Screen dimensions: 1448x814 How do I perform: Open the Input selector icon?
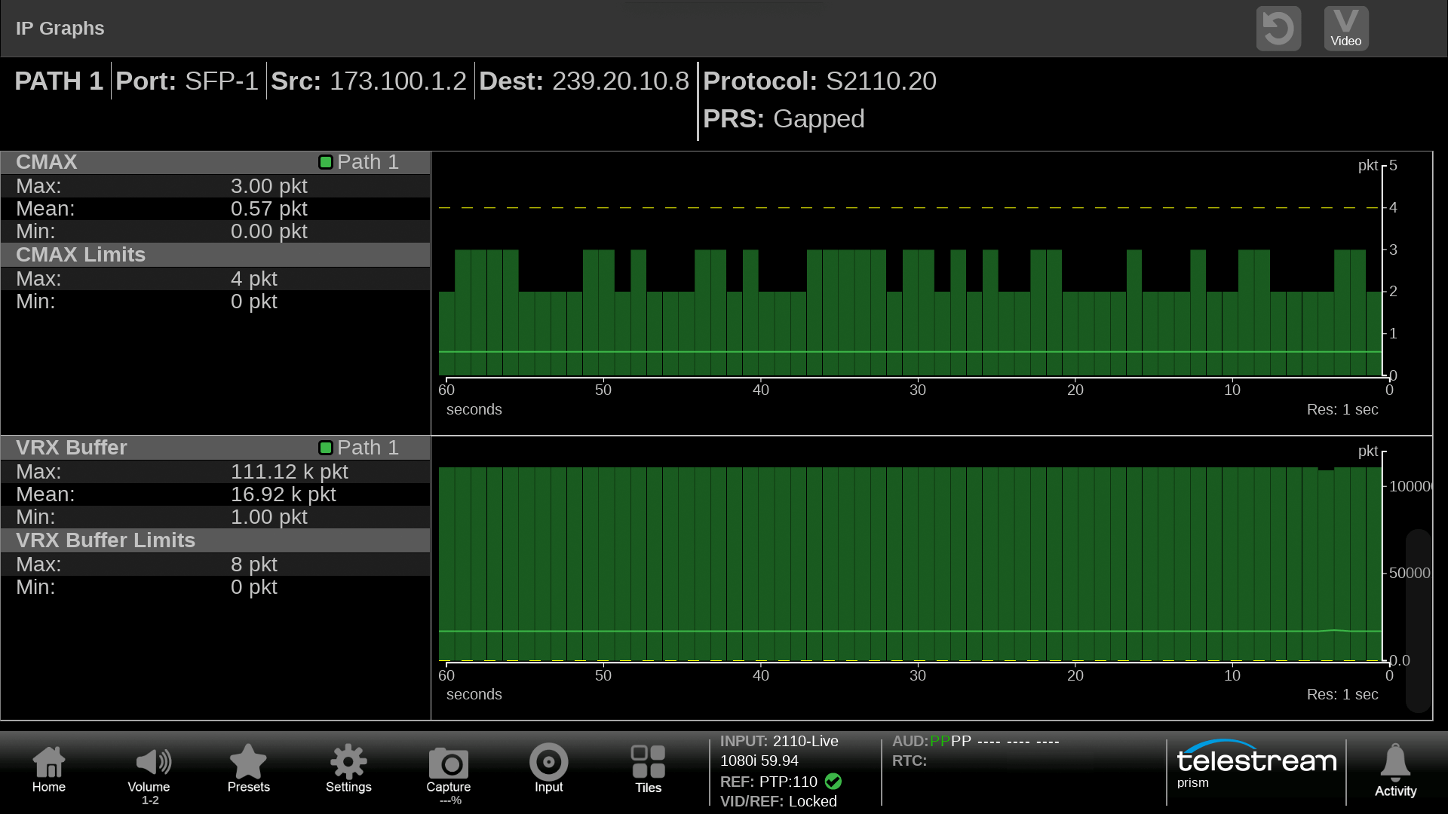[548, 770]
